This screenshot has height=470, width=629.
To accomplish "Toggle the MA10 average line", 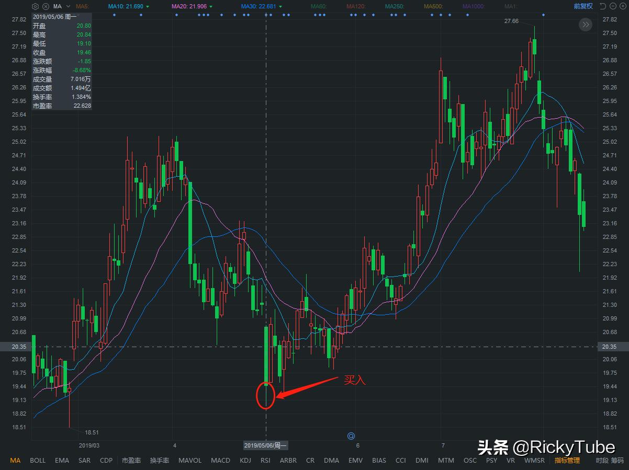I will click(x=129, y=6).
